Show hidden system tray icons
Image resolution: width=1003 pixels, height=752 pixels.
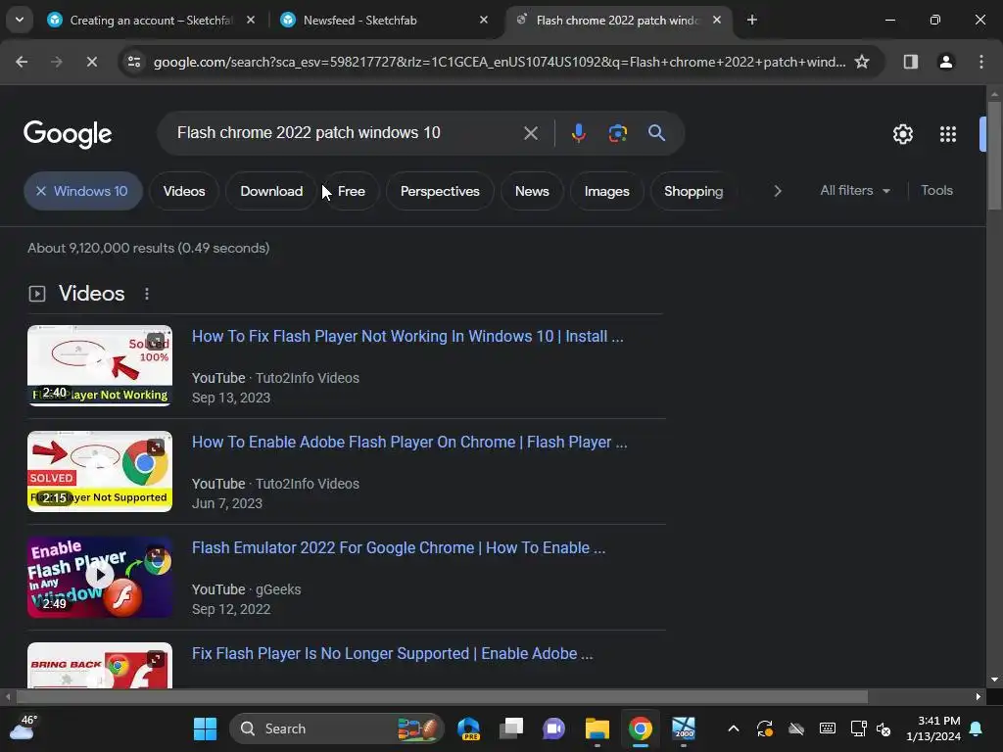point(734,728)
